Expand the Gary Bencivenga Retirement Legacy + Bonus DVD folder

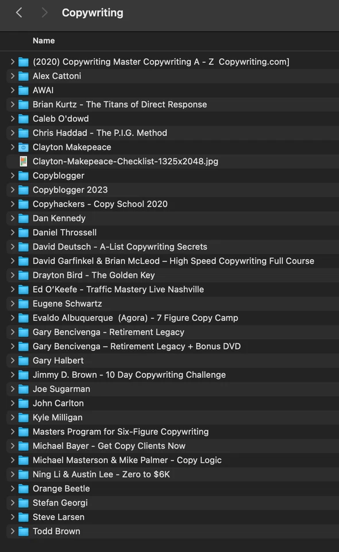13,346
